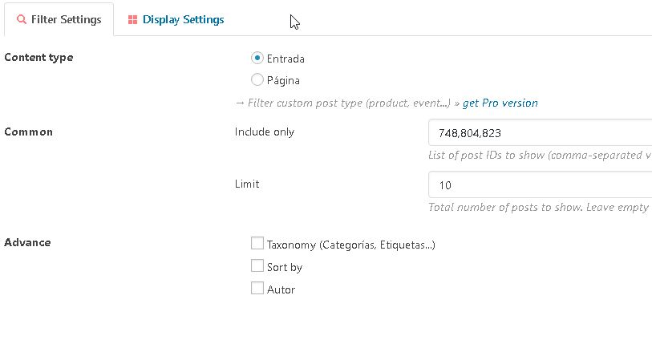
Task: Tick the Sort by checkbox
Action: click(257, 266)
